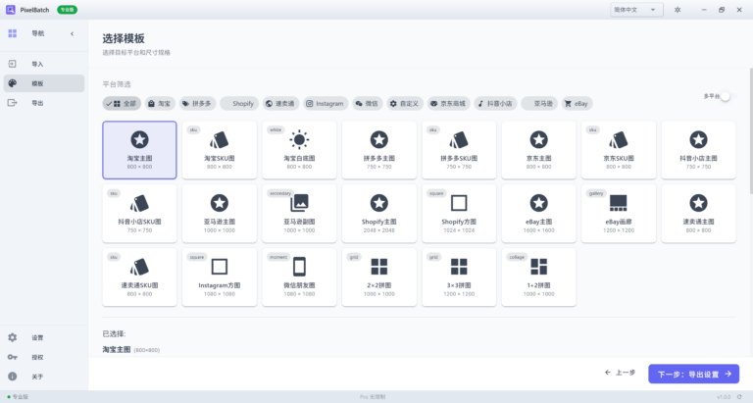The width and height of the screenshot is (753, 403).
Task: Filter templates by Shopify platform
Action: (239, 103)
